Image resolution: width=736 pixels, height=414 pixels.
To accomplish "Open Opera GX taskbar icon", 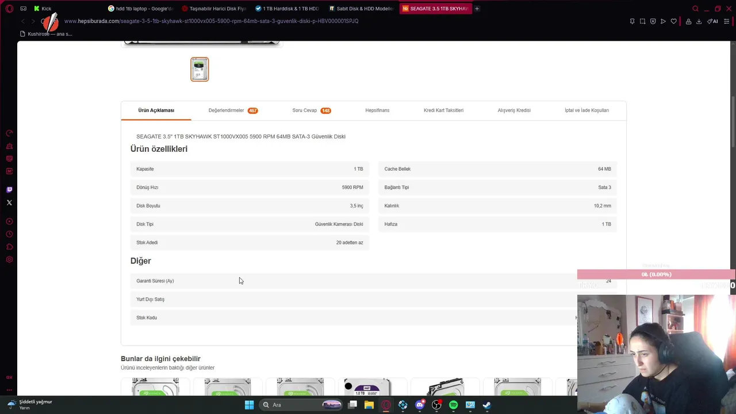I will point(386,405).
